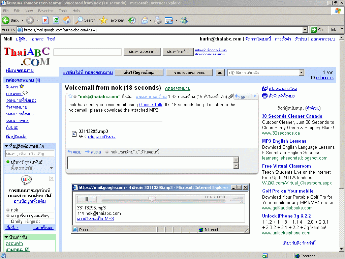Click the mail search input field
This screenshot has height=259, width=345.
click(x=88, y=52)
